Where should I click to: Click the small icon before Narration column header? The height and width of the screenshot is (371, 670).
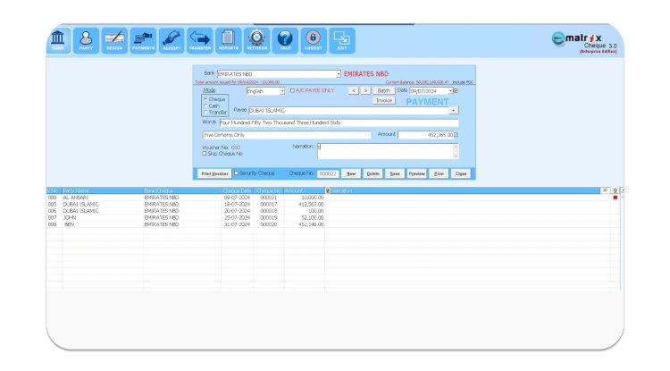point(328,190)
